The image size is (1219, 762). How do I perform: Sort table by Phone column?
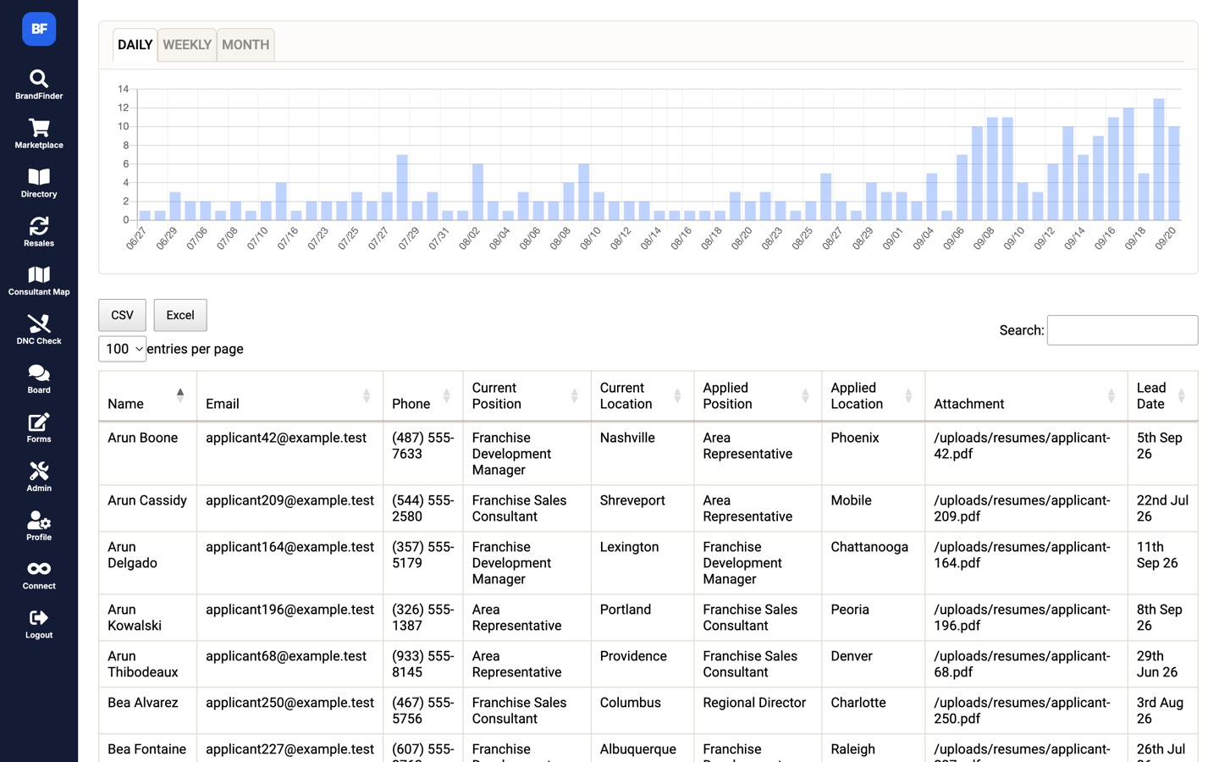coord(422,396)
